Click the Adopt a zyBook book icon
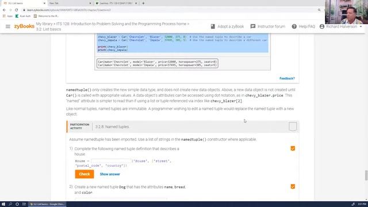 point(213,26)
